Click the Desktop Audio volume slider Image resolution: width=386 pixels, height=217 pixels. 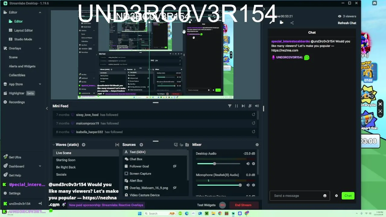tap(219, 164)
